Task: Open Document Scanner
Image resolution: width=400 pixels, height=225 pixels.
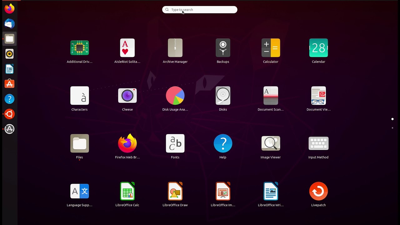Action: [x=271, y=96]
